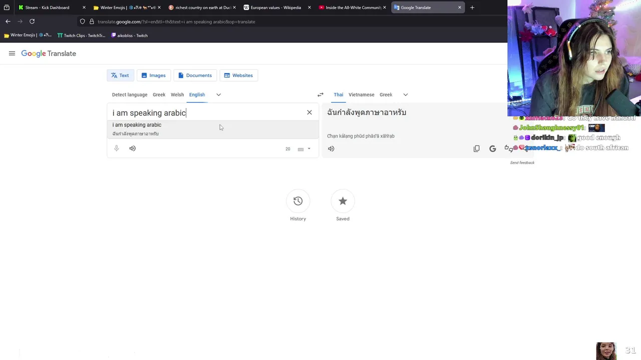Switch to the Stream - Kick Dashboard tab
This screenshot has height=360, width=641.
(x=47, y=7)
